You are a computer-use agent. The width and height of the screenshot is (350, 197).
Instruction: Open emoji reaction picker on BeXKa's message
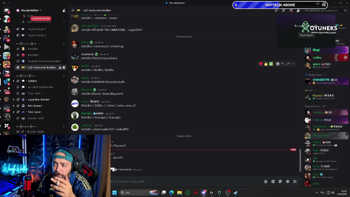click(278, 64)
